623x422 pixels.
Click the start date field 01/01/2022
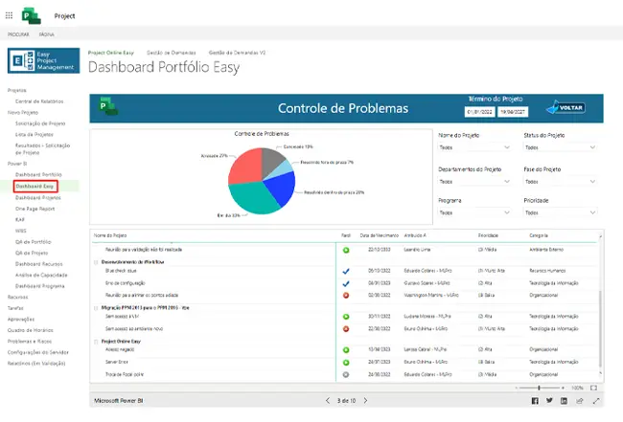click(479, 112)
